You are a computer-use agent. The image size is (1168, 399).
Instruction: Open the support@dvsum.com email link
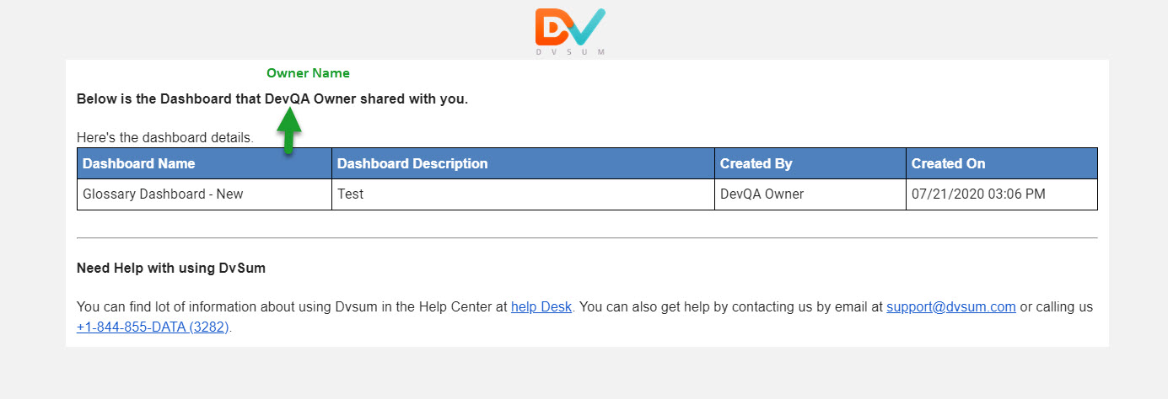pyautogui.click(x=951, y=307)
